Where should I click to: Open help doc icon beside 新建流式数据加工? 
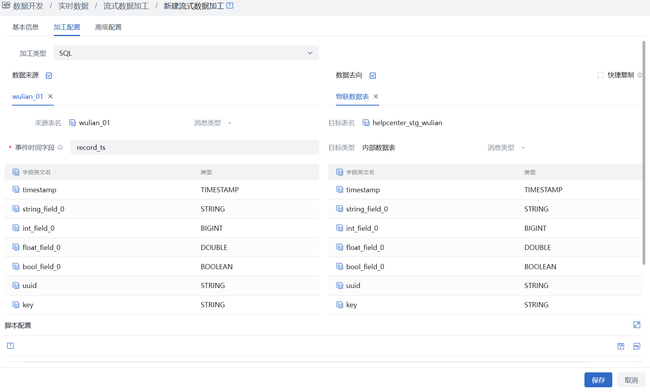230,5
